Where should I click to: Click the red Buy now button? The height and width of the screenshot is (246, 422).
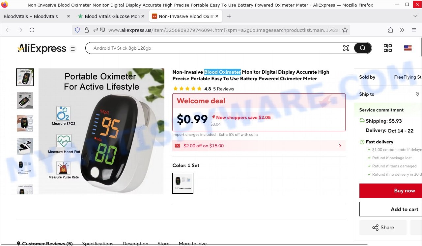point(391,191)
